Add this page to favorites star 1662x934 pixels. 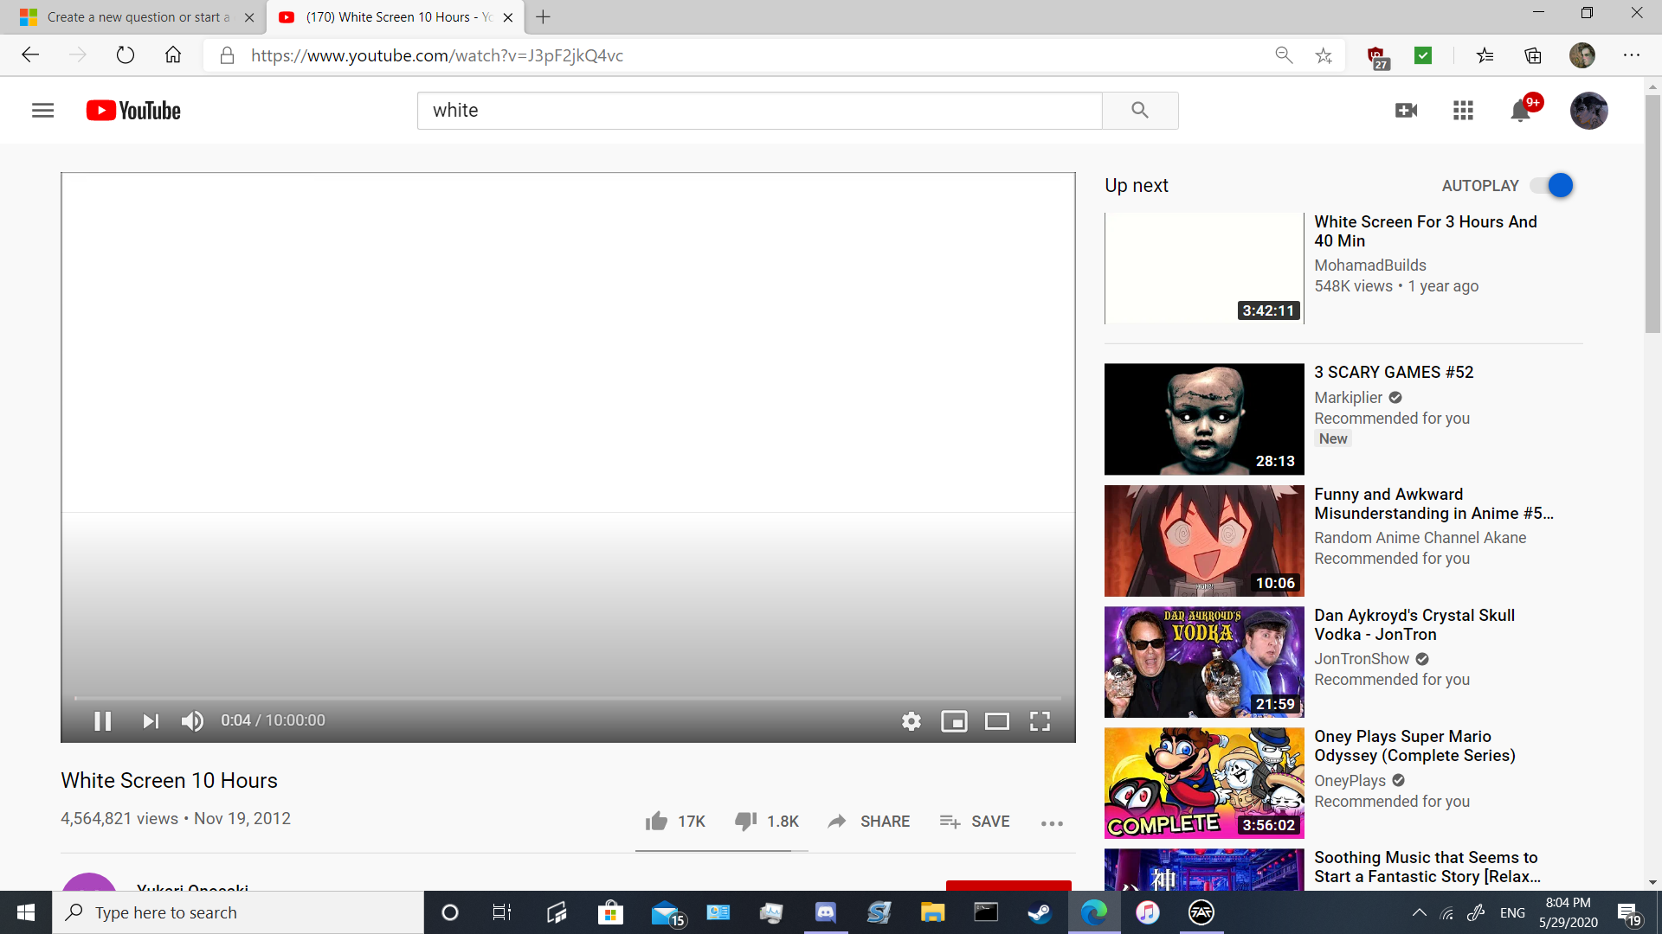point(1324,55)
